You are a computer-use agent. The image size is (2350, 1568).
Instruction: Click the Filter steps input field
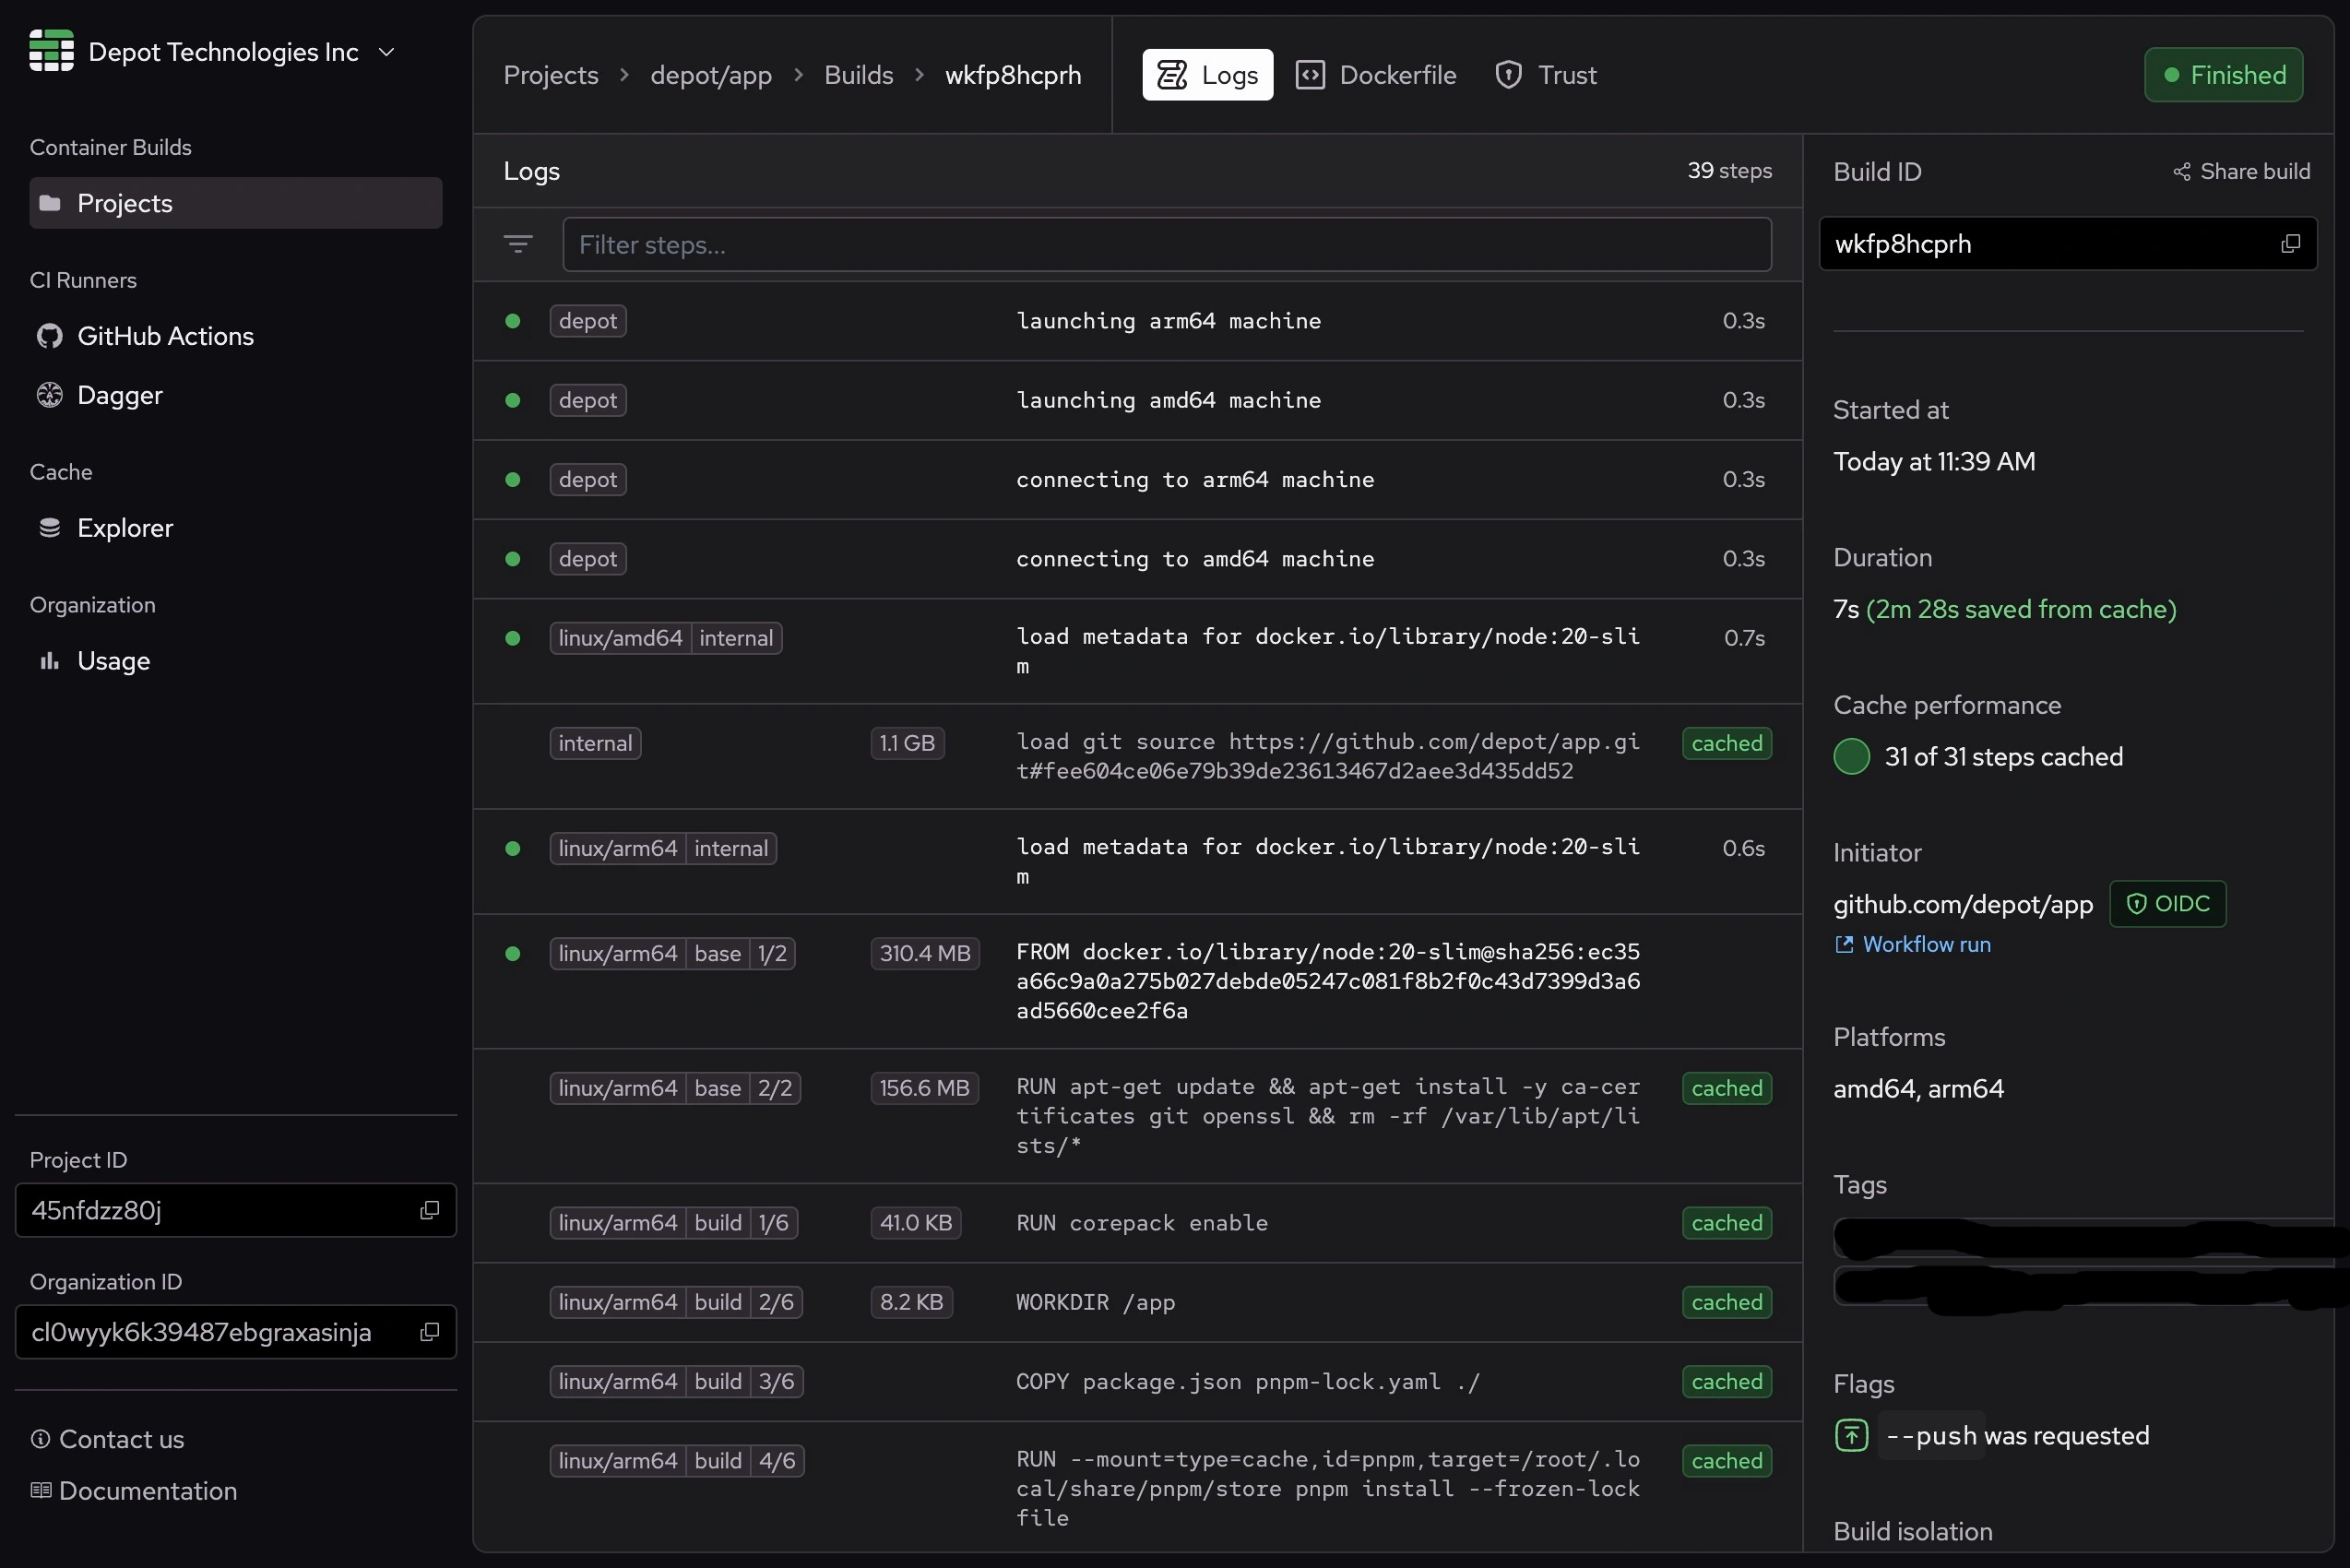click(x=1166, y=245)
